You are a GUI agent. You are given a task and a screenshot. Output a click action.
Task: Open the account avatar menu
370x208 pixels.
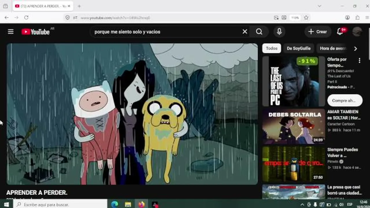[357, 31]
